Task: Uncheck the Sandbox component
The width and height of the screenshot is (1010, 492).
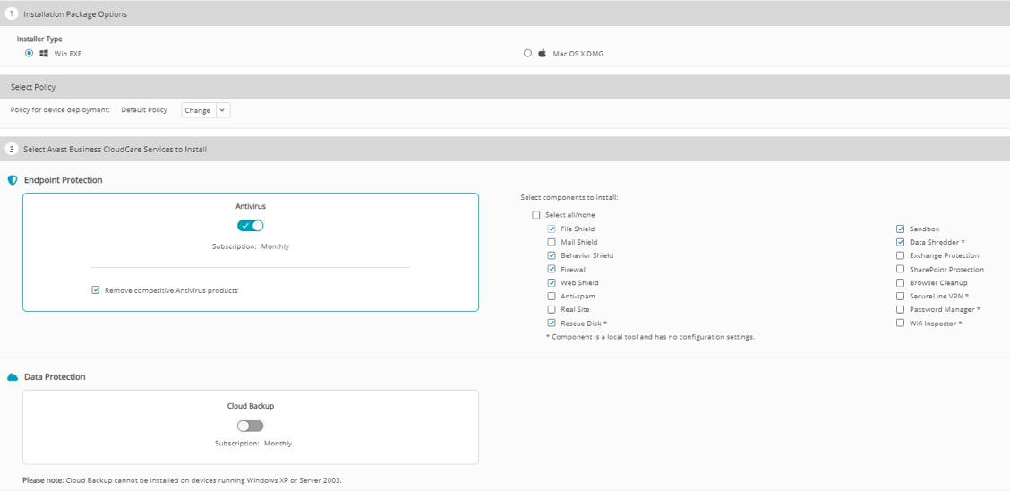Action: pyautogui.click(x=901, y=229)
